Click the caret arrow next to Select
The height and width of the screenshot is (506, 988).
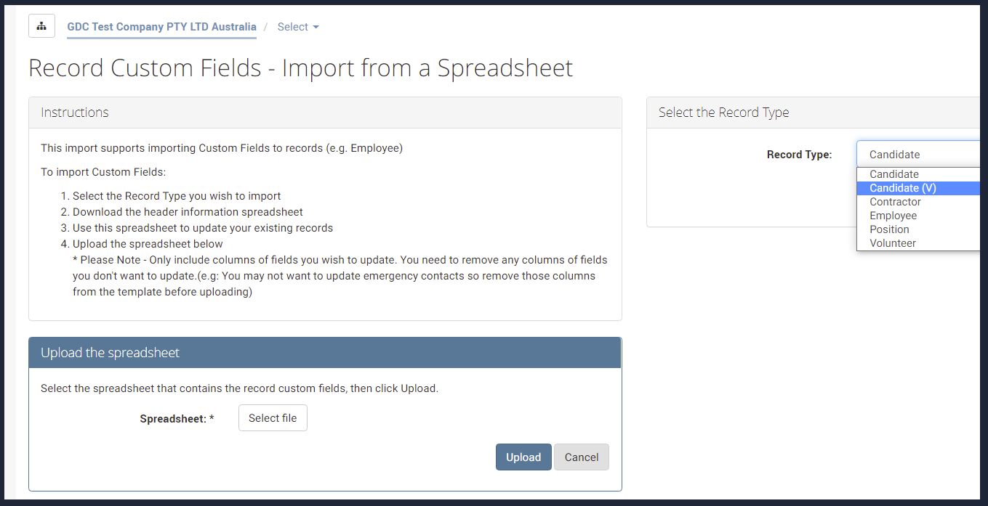[x=316, y=28]
